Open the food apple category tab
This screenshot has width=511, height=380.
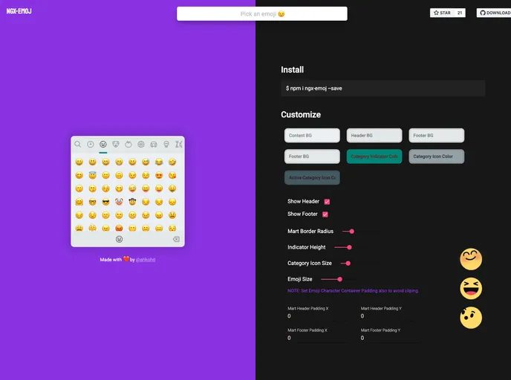[128, 144]
